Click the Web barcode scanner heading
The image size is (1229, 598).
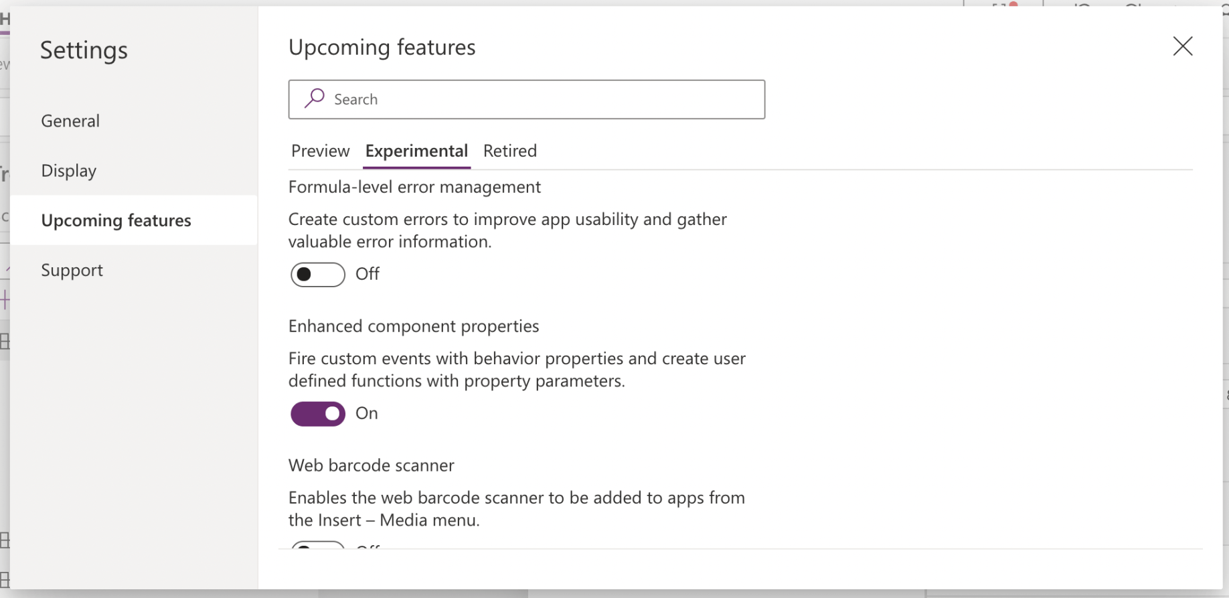(x=372, y=465)
